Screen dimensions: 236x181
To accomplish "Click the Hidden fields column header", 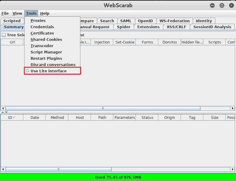I will click(x=192, y=42).
